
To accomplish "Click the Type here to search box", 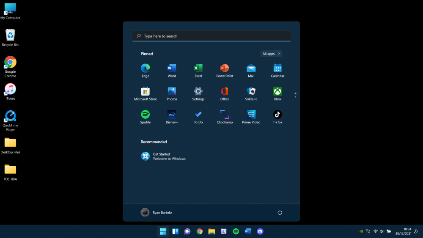I will pos(211,36).
